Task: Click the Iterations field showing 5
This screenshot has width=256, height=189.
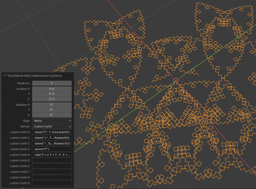Action: pos(52,83)
